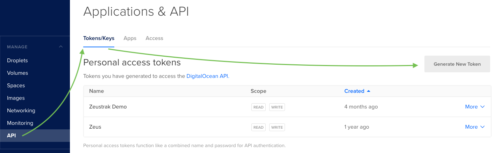This screenshot has width=501, height=153.
Task: Click the MANAGE section label
Action: [x=17, y=47]
